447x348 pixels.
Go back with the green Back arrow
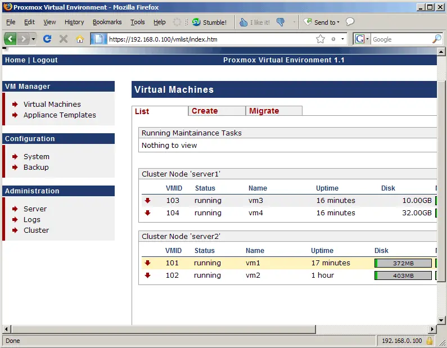click(10, 38)
